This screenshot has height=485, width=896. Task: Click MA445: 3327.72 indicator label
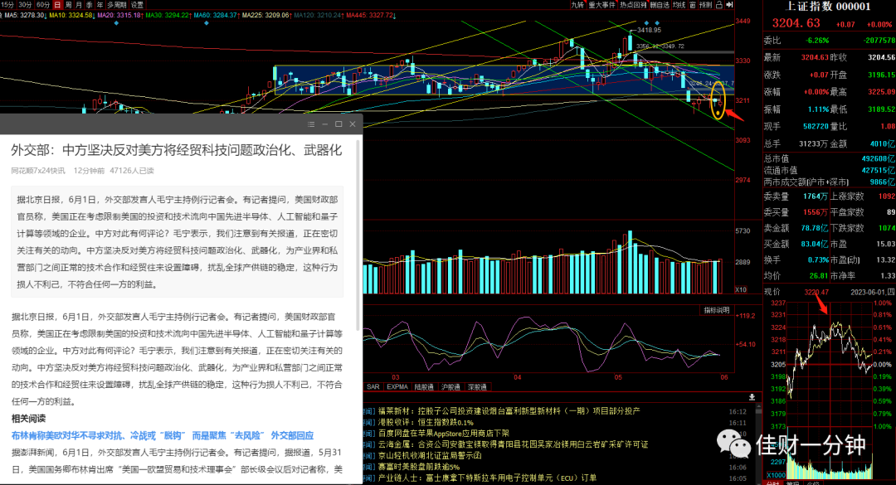[370, 15]
